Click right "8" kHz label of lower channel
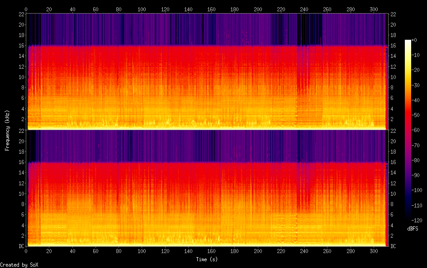 [392, 204]
